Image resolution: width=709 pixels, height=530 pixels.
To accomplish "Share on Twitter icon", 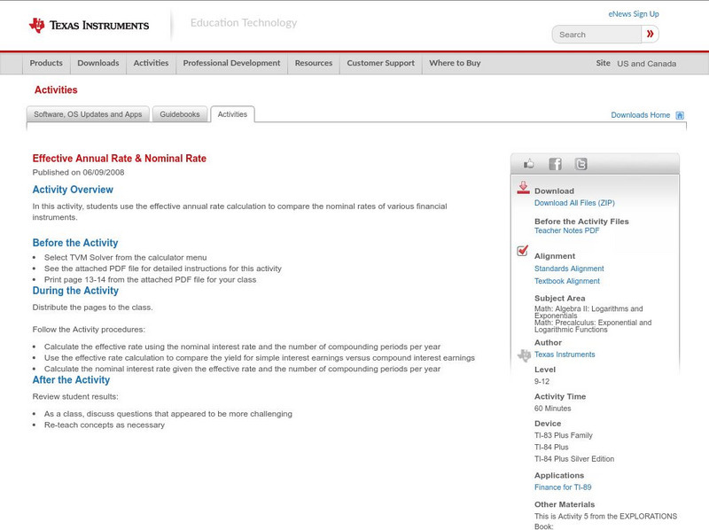I will [580, 164].
